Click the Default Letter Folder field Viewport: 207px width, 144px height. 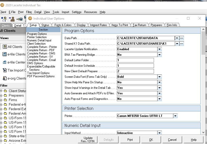coord(135,60)
